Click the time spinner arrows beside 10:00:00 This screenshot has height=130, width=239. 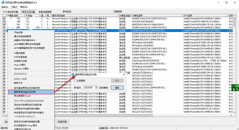(96, 88)
